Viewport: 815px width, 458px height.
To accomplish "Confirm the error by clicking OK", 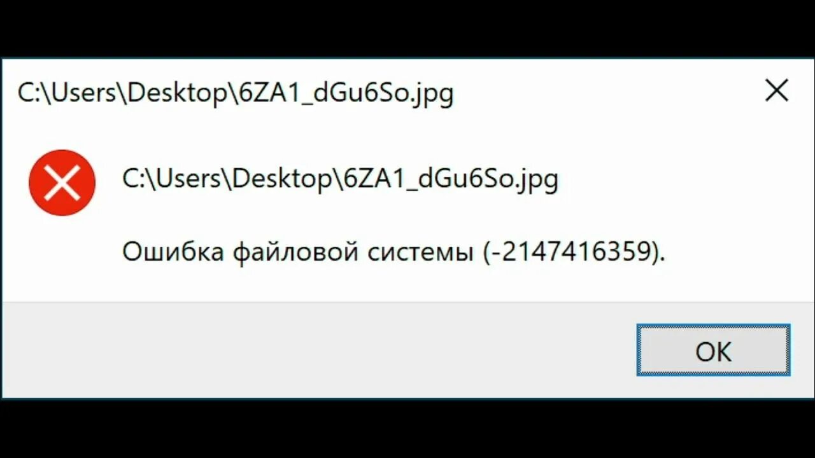I will [714, 350].
